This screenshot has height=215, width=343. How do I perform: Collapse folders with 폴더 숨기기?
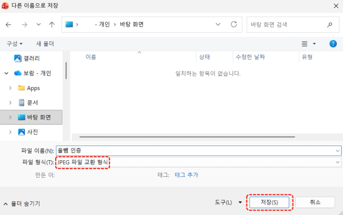tap(22, 203)
